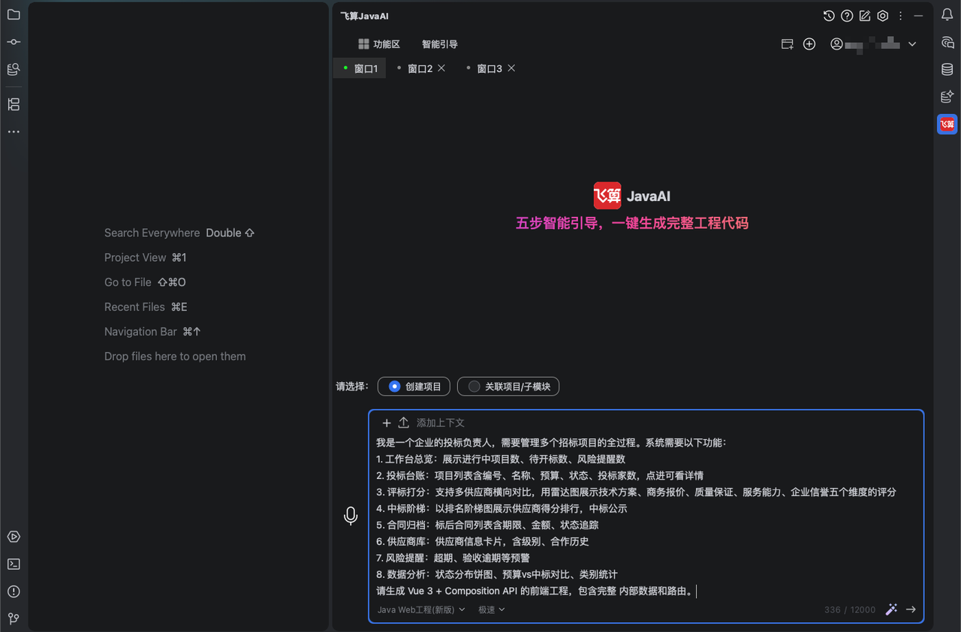The width and height of the screenshot is (961, 632).
Task: Open the Structure tool window
Action: click(14, 104)
